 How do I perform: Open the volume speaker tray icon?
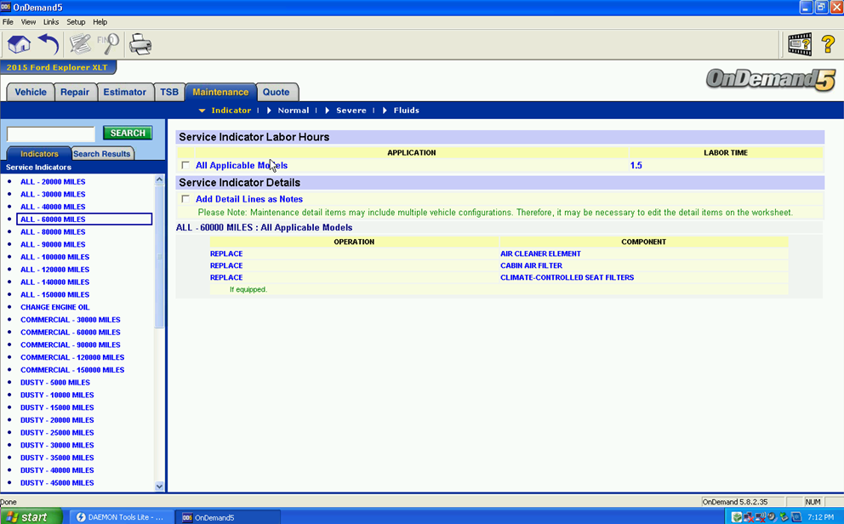click(772, 517)
